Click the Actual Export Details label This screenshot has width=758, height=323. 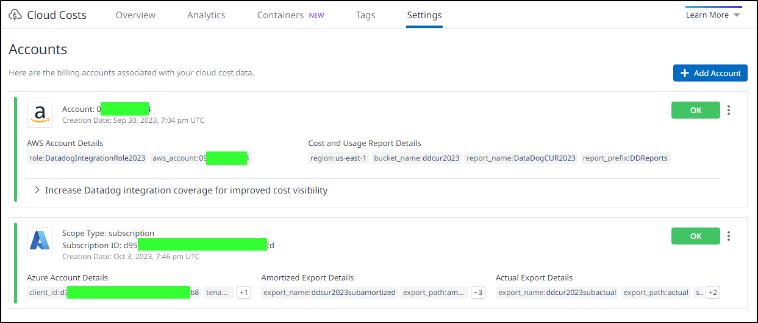pos(534,277)
